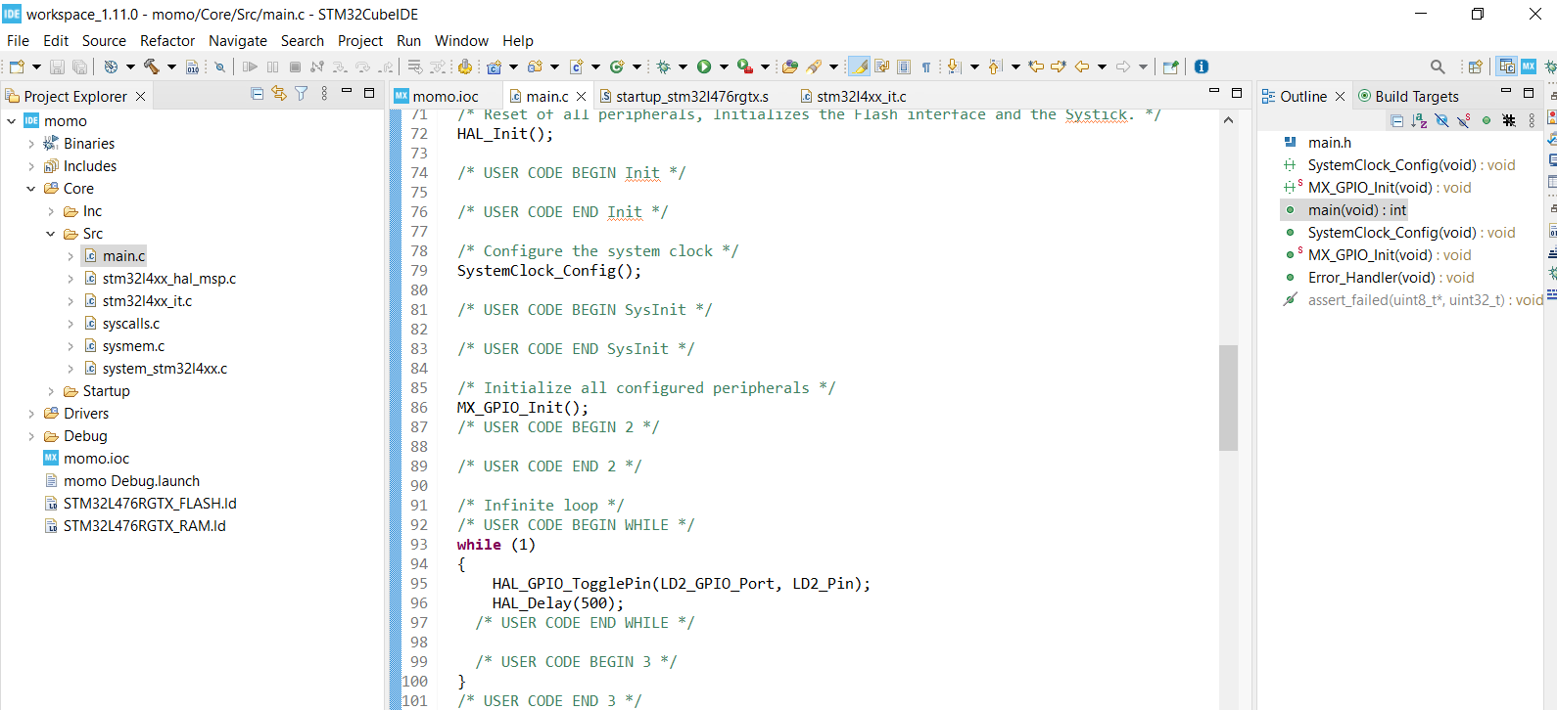Switch to the MX CubeMX perspective icon

pyautogui.click(x=1529, y=67)
